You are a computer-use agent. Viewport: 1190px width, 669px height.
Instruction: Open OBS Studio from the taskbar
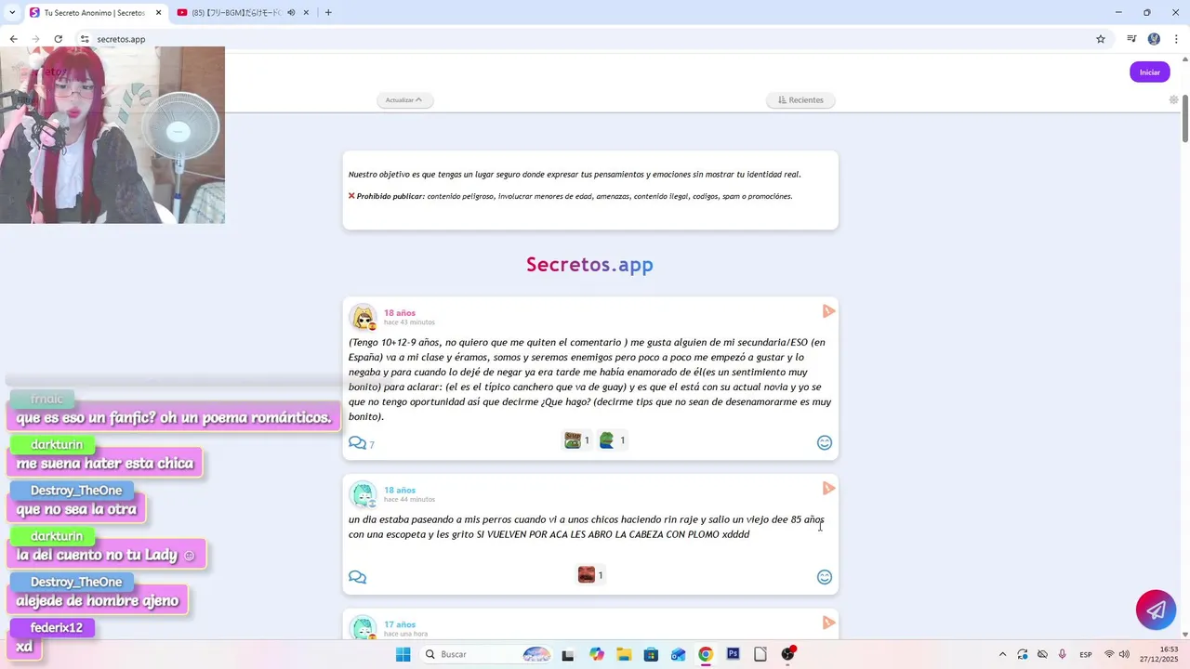pyautogui.click(x=788, y=654)
